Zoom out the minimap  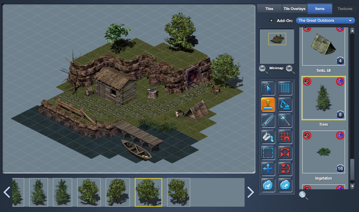(x=263, y=69)
